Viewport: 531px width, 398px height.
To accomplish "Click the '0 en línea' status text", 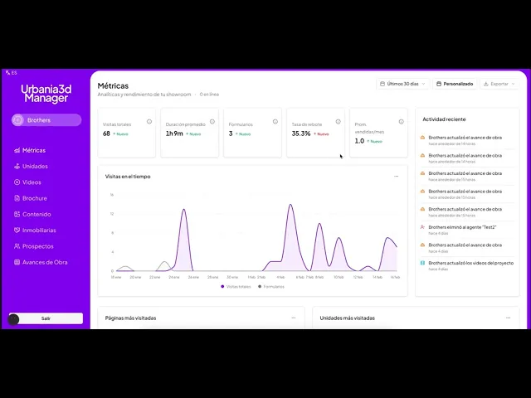I will tap(209, 95).
